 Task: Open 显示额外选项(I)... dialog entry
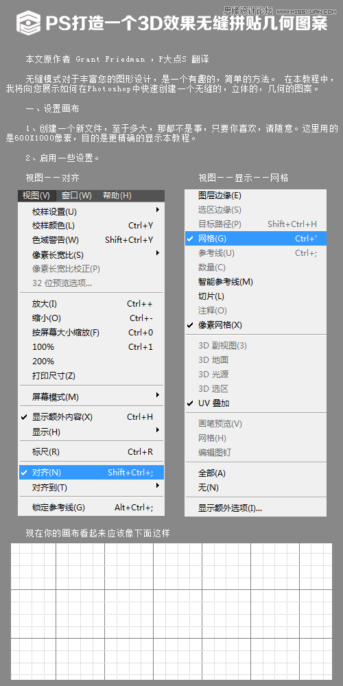[255, 508]
